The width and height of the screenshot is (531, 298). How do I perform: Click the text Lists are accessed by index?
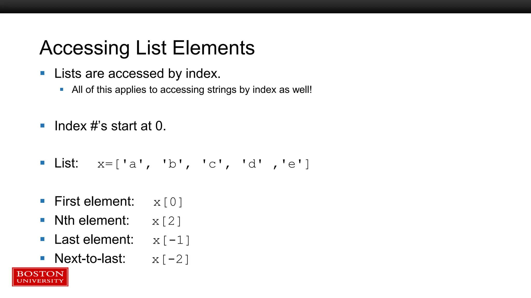137,74
